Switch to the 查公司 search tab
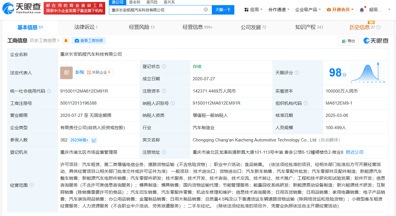 (x=117, y=2)
